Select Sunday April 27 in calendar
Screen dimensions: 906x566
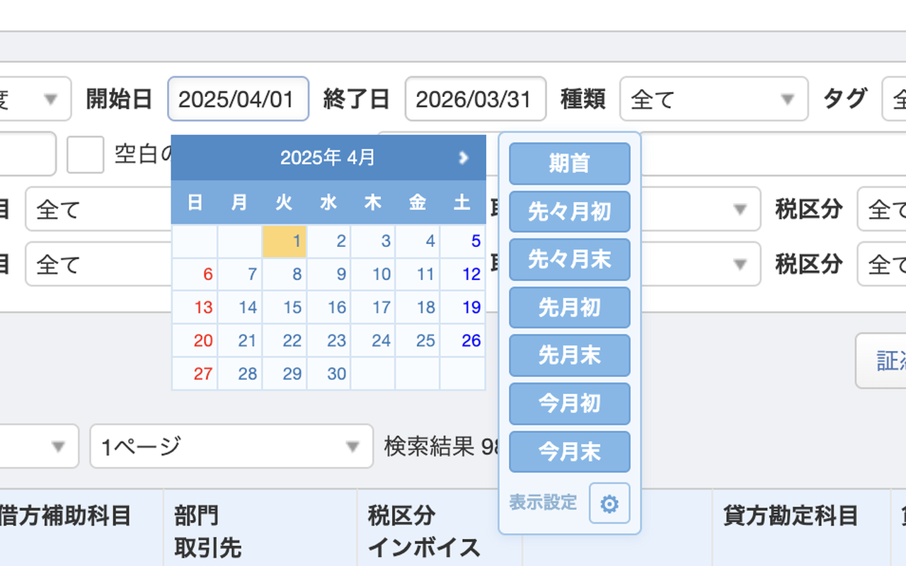pyautogui.click(x=195, y=374)
